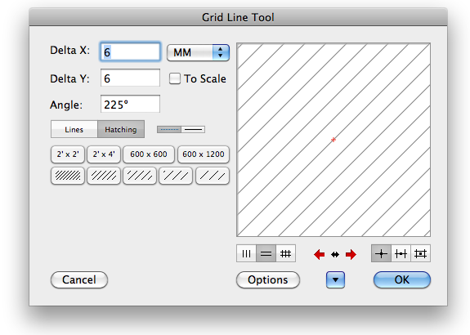Select the horizontal lines grid icon
This screenshot has width=470, height=335.
tap(266, 254)
